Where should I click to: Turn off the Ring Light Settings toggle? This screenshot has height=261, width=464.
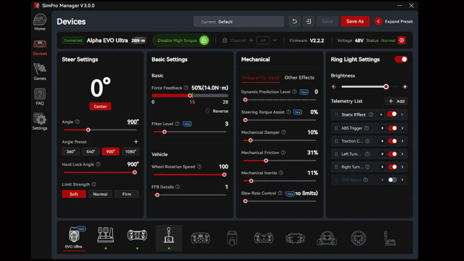coord(401,59)
